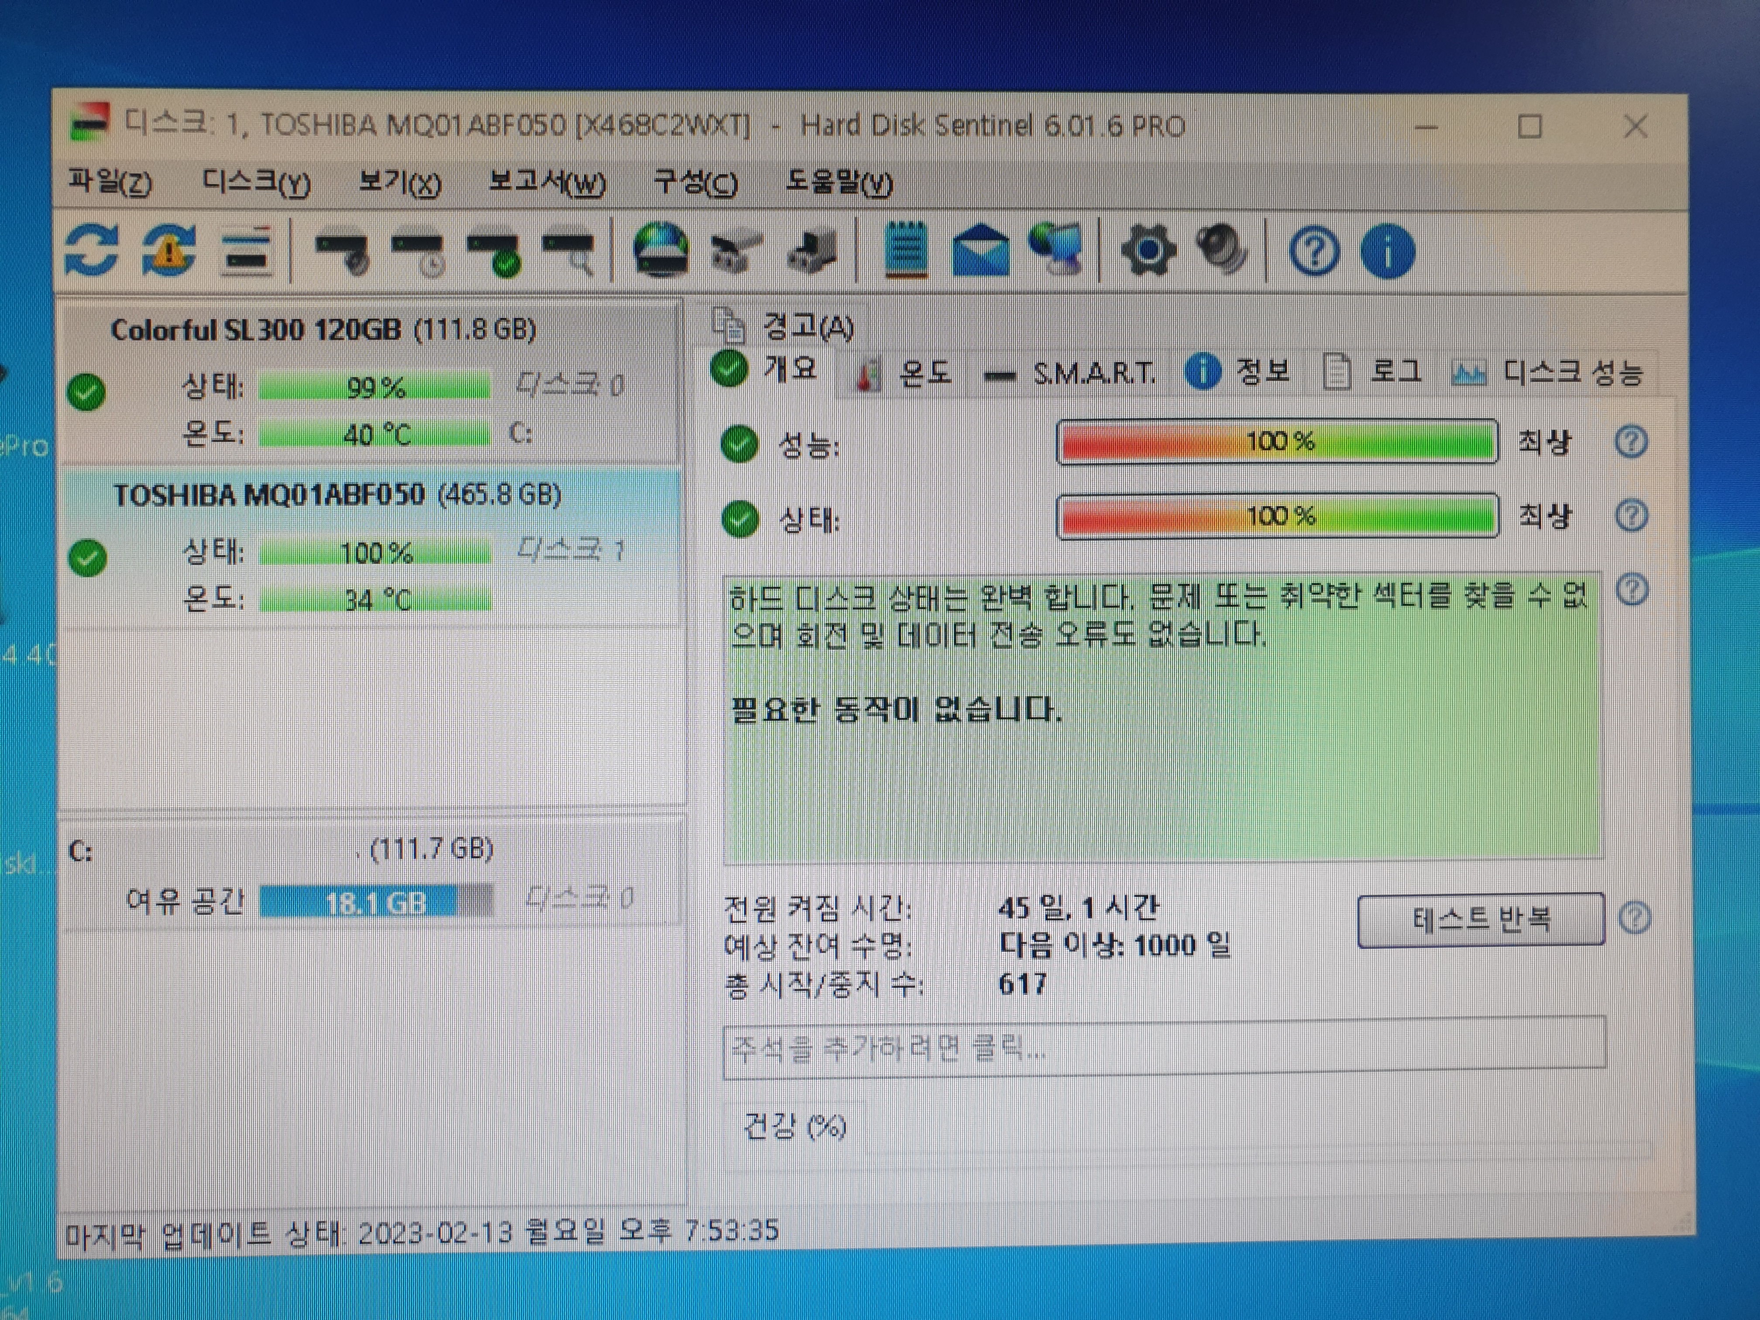Click help icon beside 성능 bar
The image size is (1760, 1320).
(x=1631, y=442)
